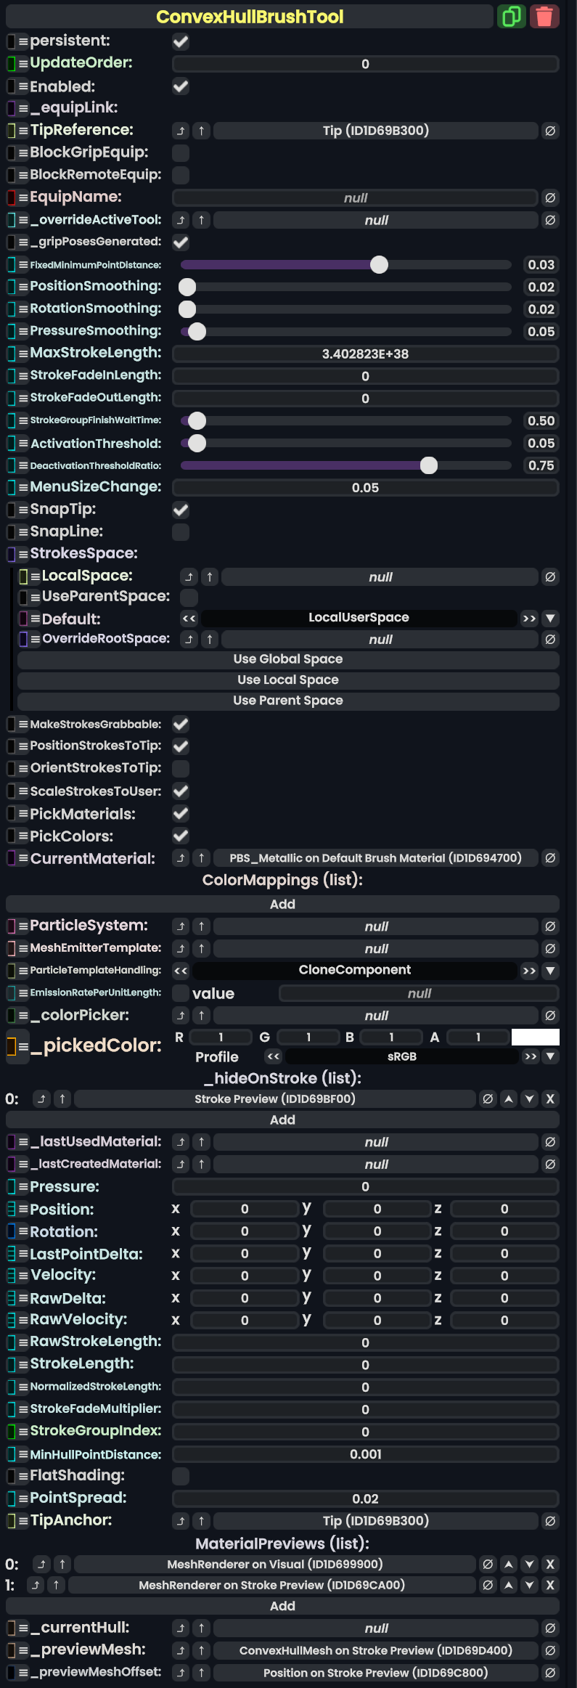Enable the FlatShading checkbox

click(x=181, y=1475)
